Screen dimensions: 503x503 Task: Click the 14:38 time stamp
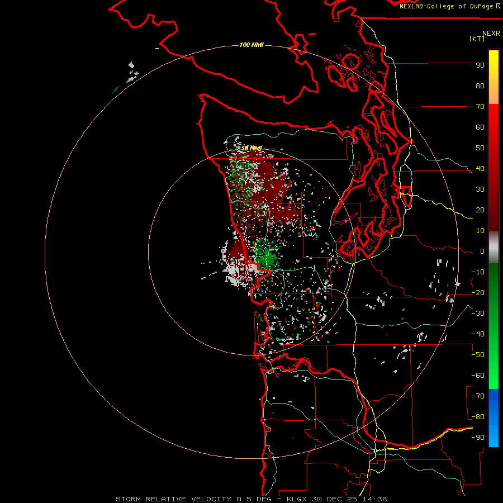pos(374,499)
